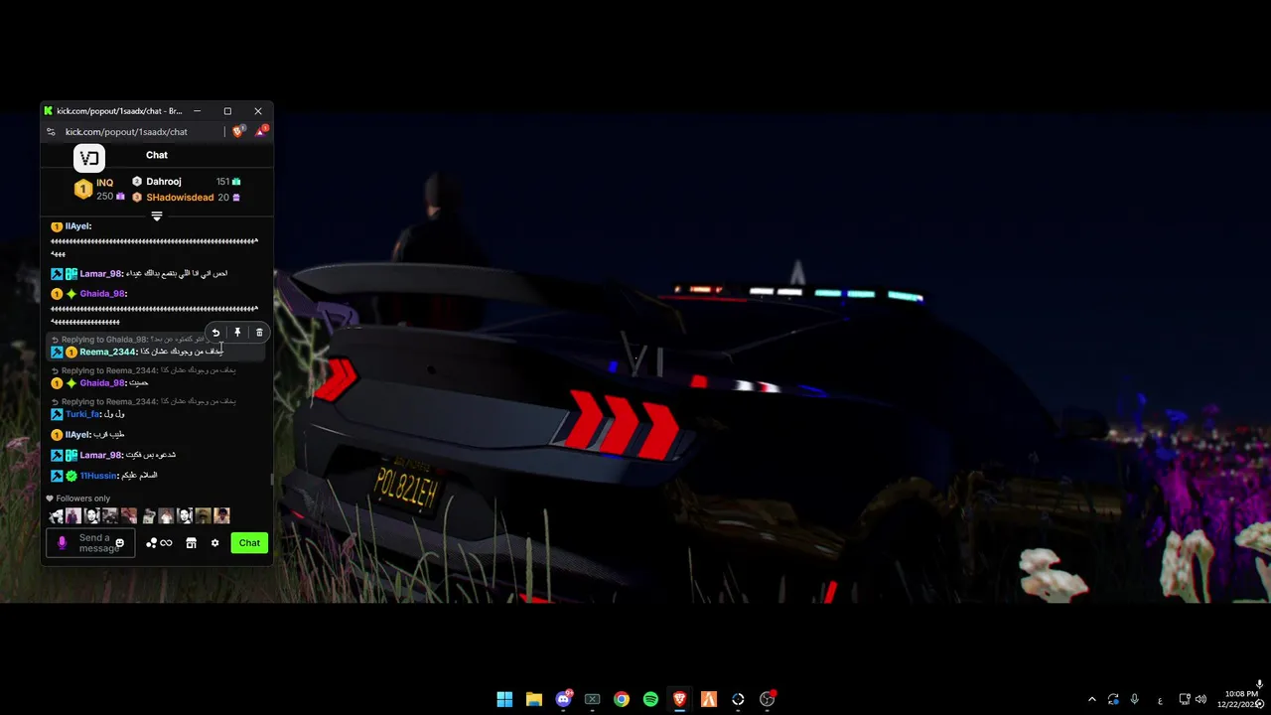Viewport: 1271px width, 715px height.
Task: Click the chat scrollbar thumb
Action: click(271, 480)
